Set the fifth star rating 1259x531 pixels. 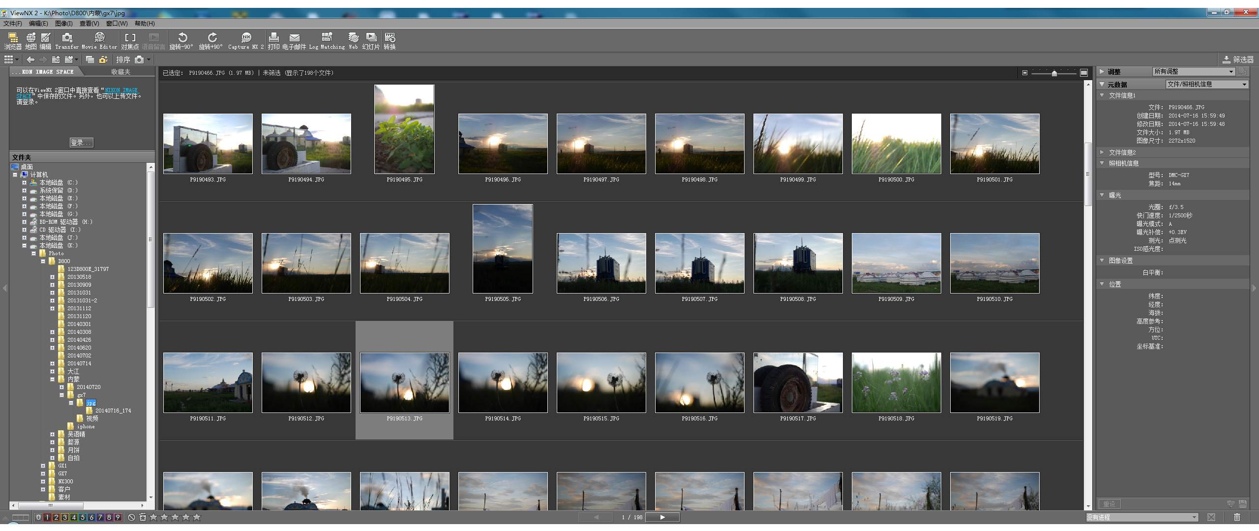(x=197, y=517)
